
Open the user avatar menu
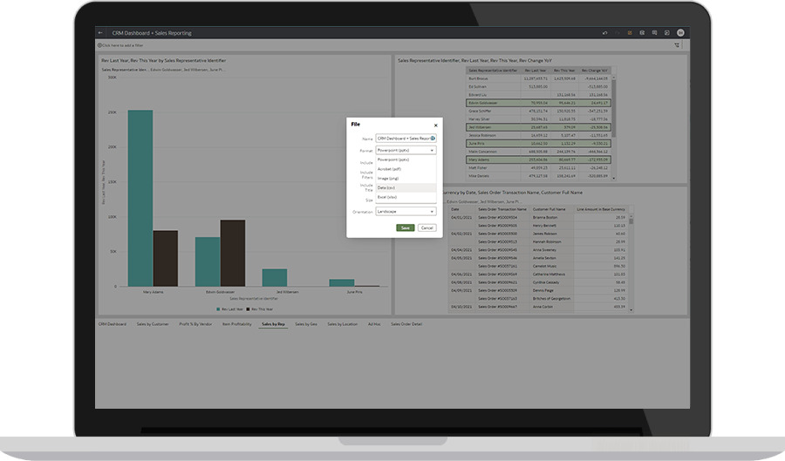(x=679, y=32)
